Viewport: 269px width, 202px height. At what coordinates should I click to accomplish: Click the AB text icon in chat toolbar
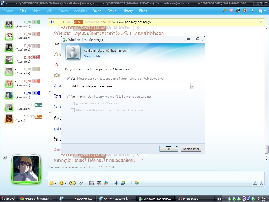(116, 183)
